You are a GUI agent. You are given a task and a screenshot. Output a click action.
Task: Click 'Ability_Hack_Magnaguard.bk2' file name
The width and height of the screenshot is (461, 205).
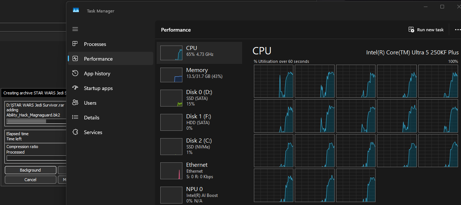[x=33, y=115]
